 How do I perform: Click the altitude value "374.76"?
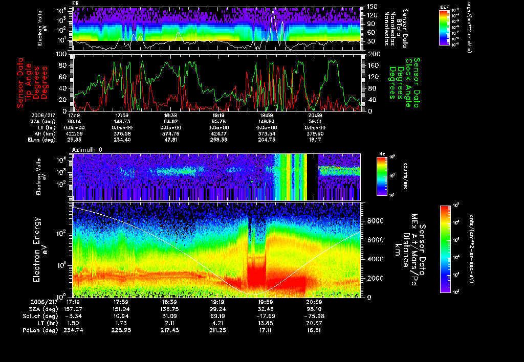(171, 133)
